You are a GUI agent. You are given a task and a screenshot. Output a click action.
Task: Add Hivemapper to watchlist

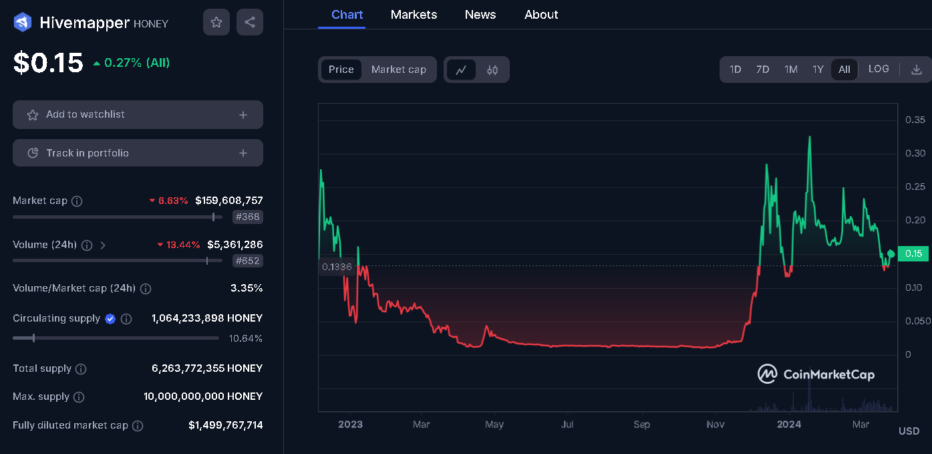[x=138, y=114]
